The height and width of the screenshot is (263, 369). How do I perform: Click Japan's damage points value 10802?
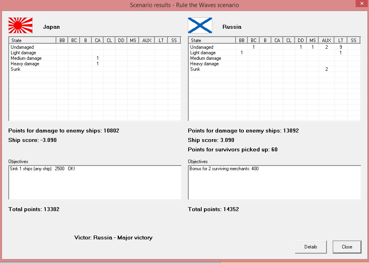coord(111,131)
